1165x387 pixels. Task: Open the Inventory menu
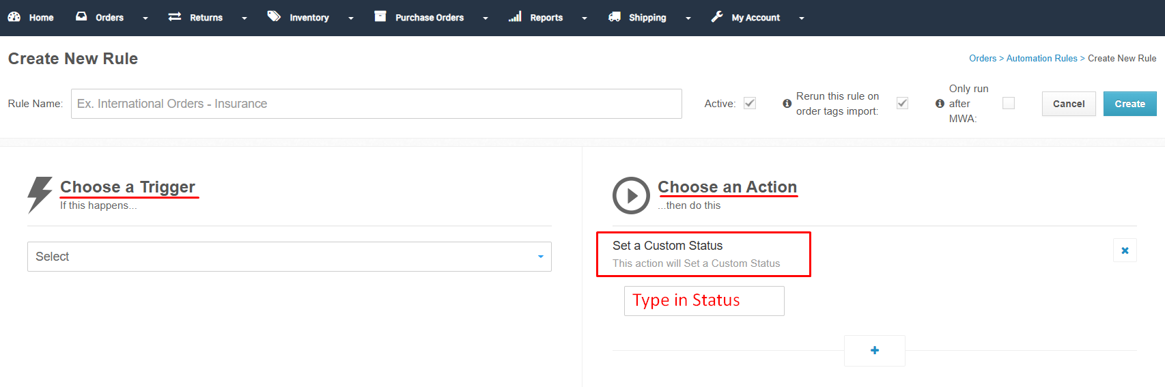(x=309, y=18)
